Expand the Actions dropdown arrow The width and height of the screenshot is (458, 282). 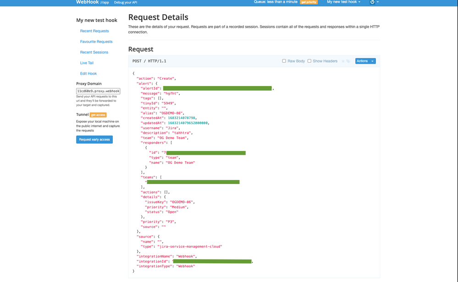pos(372,61)
